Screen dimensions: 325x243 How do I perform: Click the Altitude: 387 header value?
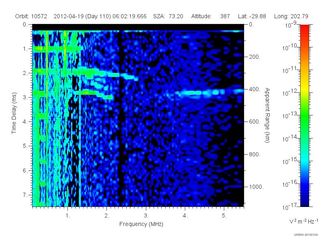tap(210, 16)
